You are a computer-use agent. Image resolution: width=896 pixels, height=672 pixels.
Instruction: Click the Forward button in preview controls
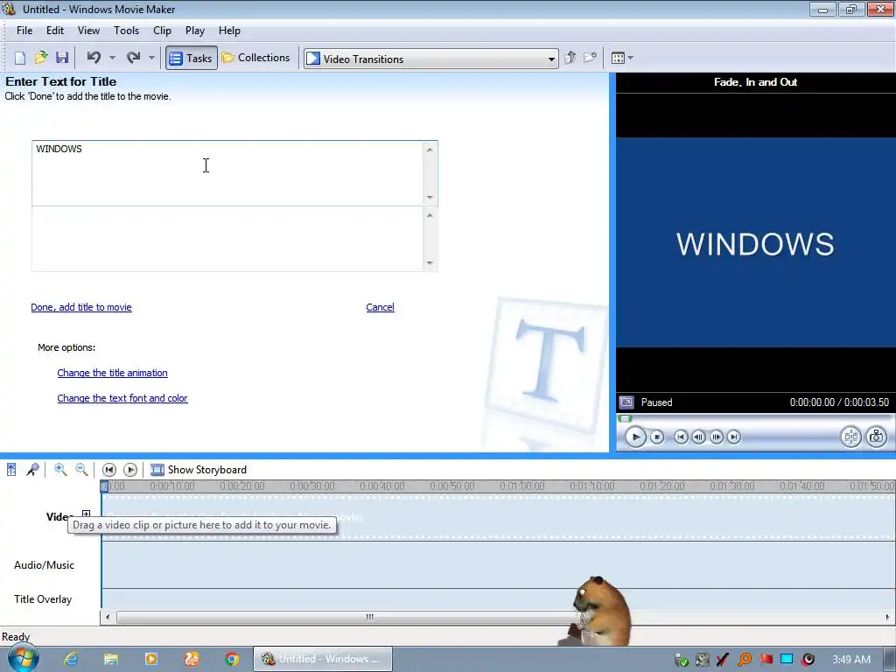click(x=734, y=437)
